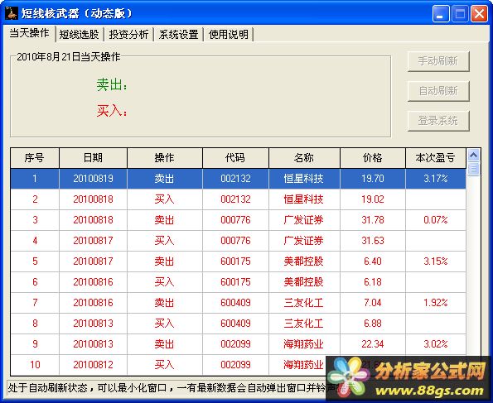Click code 600409 in row 8
Screen dimensions: 493x403
click(x=235, y=324)
